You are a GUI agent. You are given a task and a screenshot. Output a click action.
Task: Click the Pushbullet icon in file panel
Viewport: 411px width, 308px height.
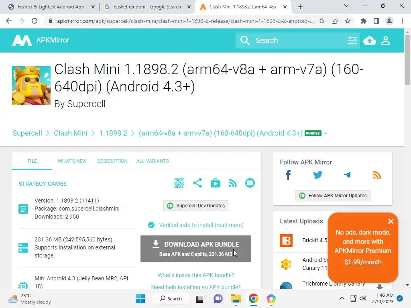(x=250, y=183)
